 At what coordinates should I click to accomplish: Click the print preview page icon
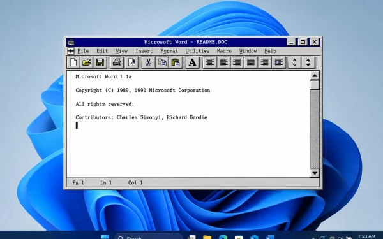(131, 62)
